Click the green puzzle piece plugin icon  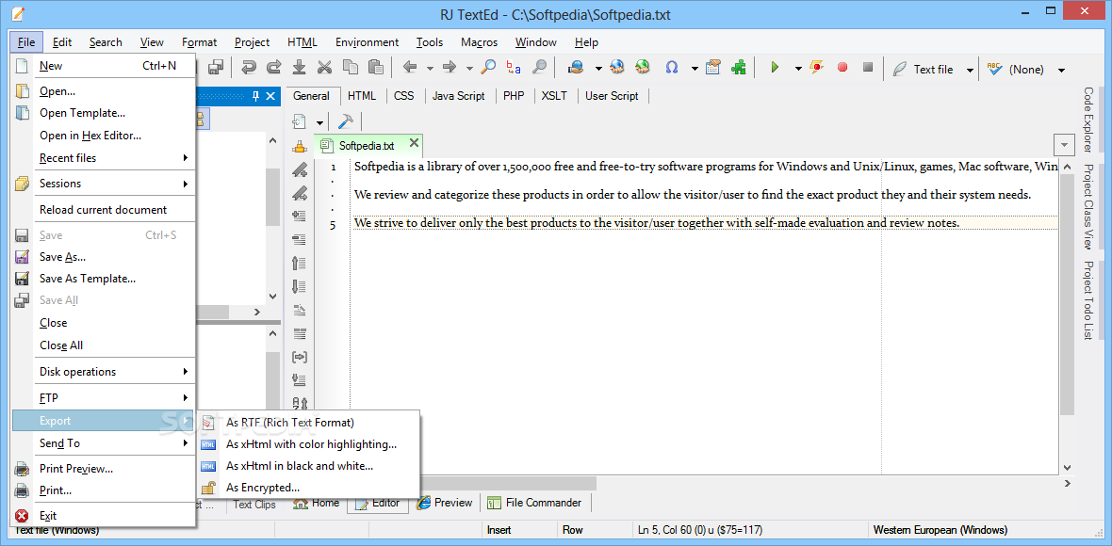tap(738, 68)
